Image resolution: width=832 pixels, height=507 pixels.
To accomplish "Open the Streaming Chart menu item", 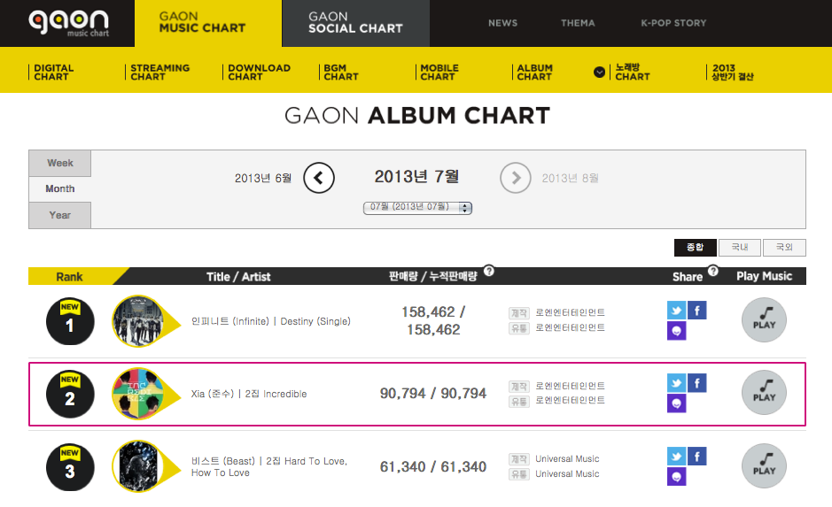I will pos(159,72).
